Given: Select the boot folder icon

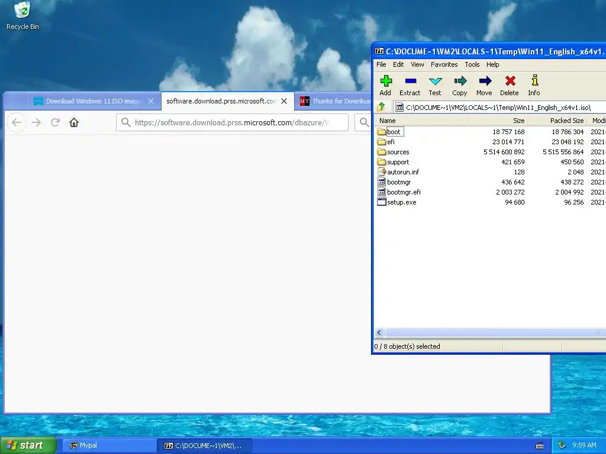Looking at the screenshot, I should click(x=382, y=132).
